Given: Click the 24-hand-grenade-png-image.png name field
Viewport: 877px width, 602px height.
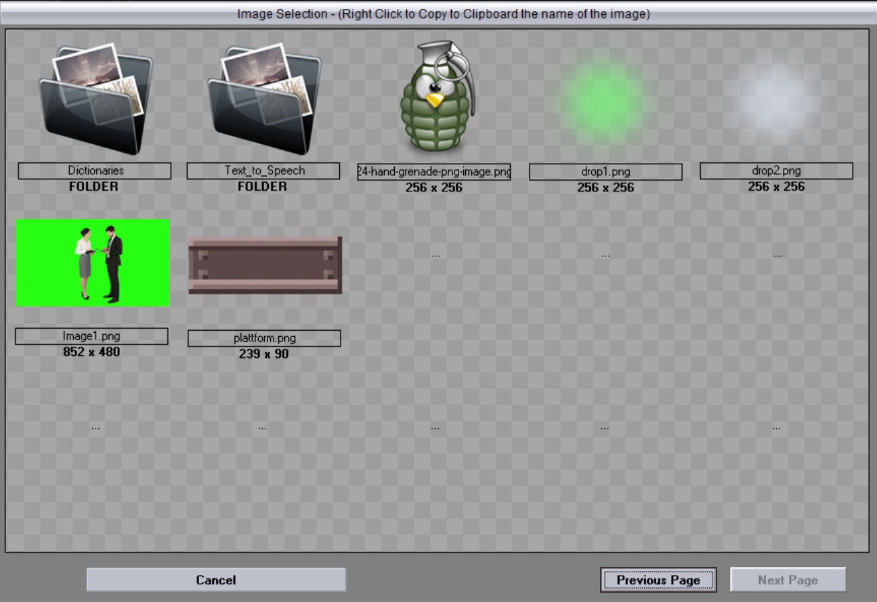Looking at the screenshot, I should [434, 172].
